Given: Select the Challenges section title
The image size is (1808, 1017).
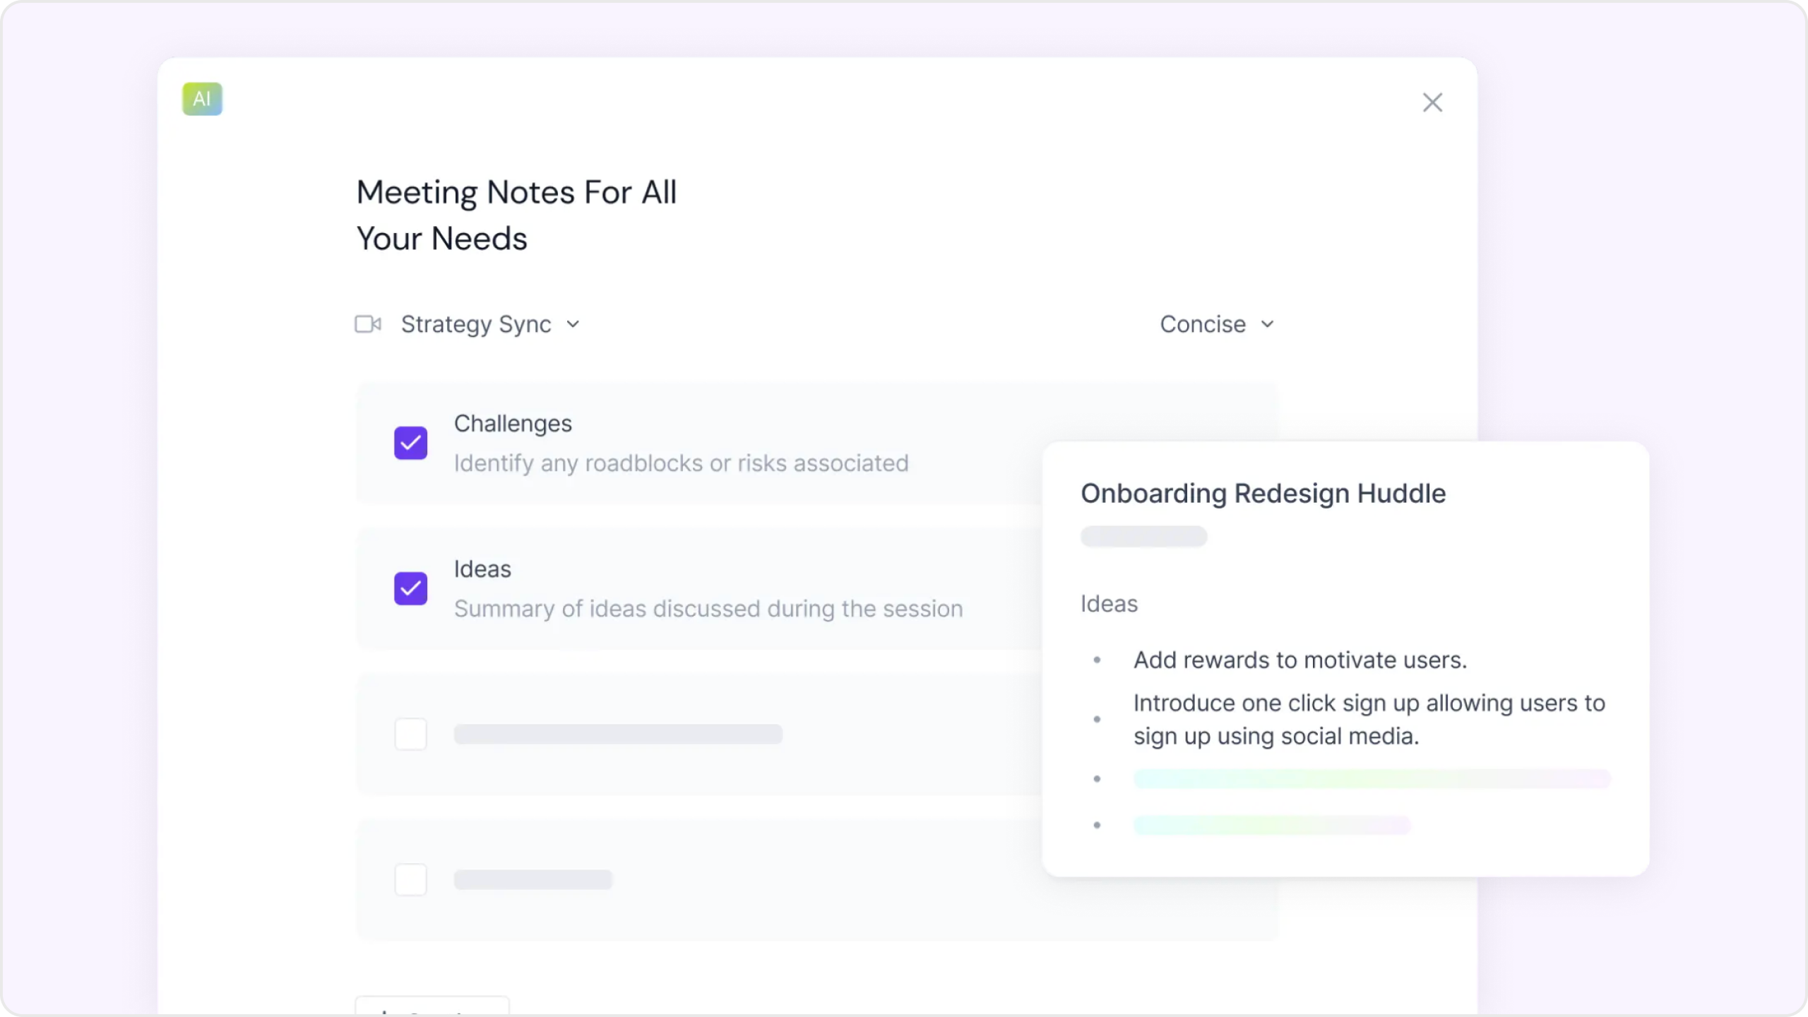Looking at the screenshot, I should 513,424.
